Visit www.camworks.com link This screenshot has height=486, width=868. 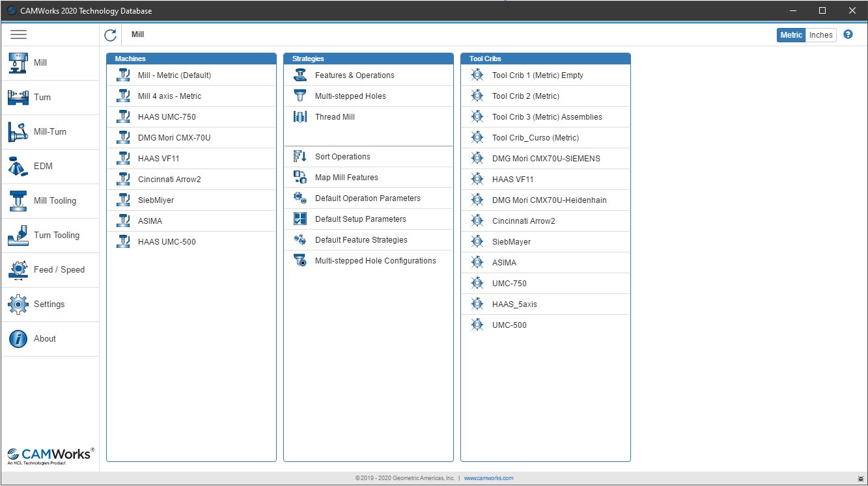(x=488, y=478)
